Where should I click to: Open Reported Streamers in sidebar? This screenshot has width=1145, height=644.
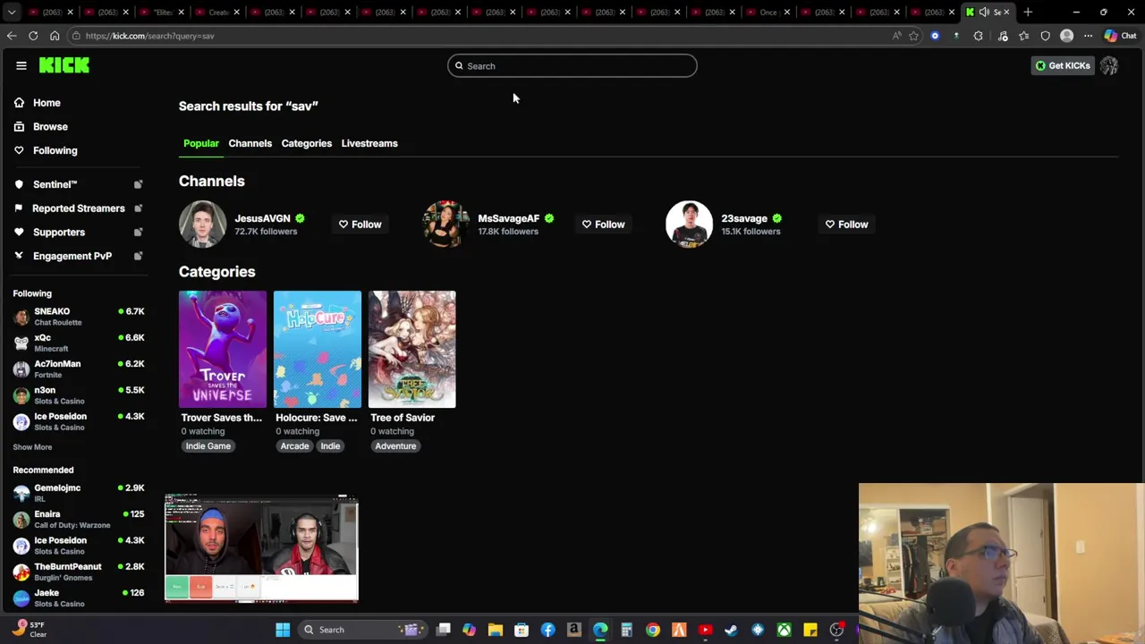click(78, 208)
